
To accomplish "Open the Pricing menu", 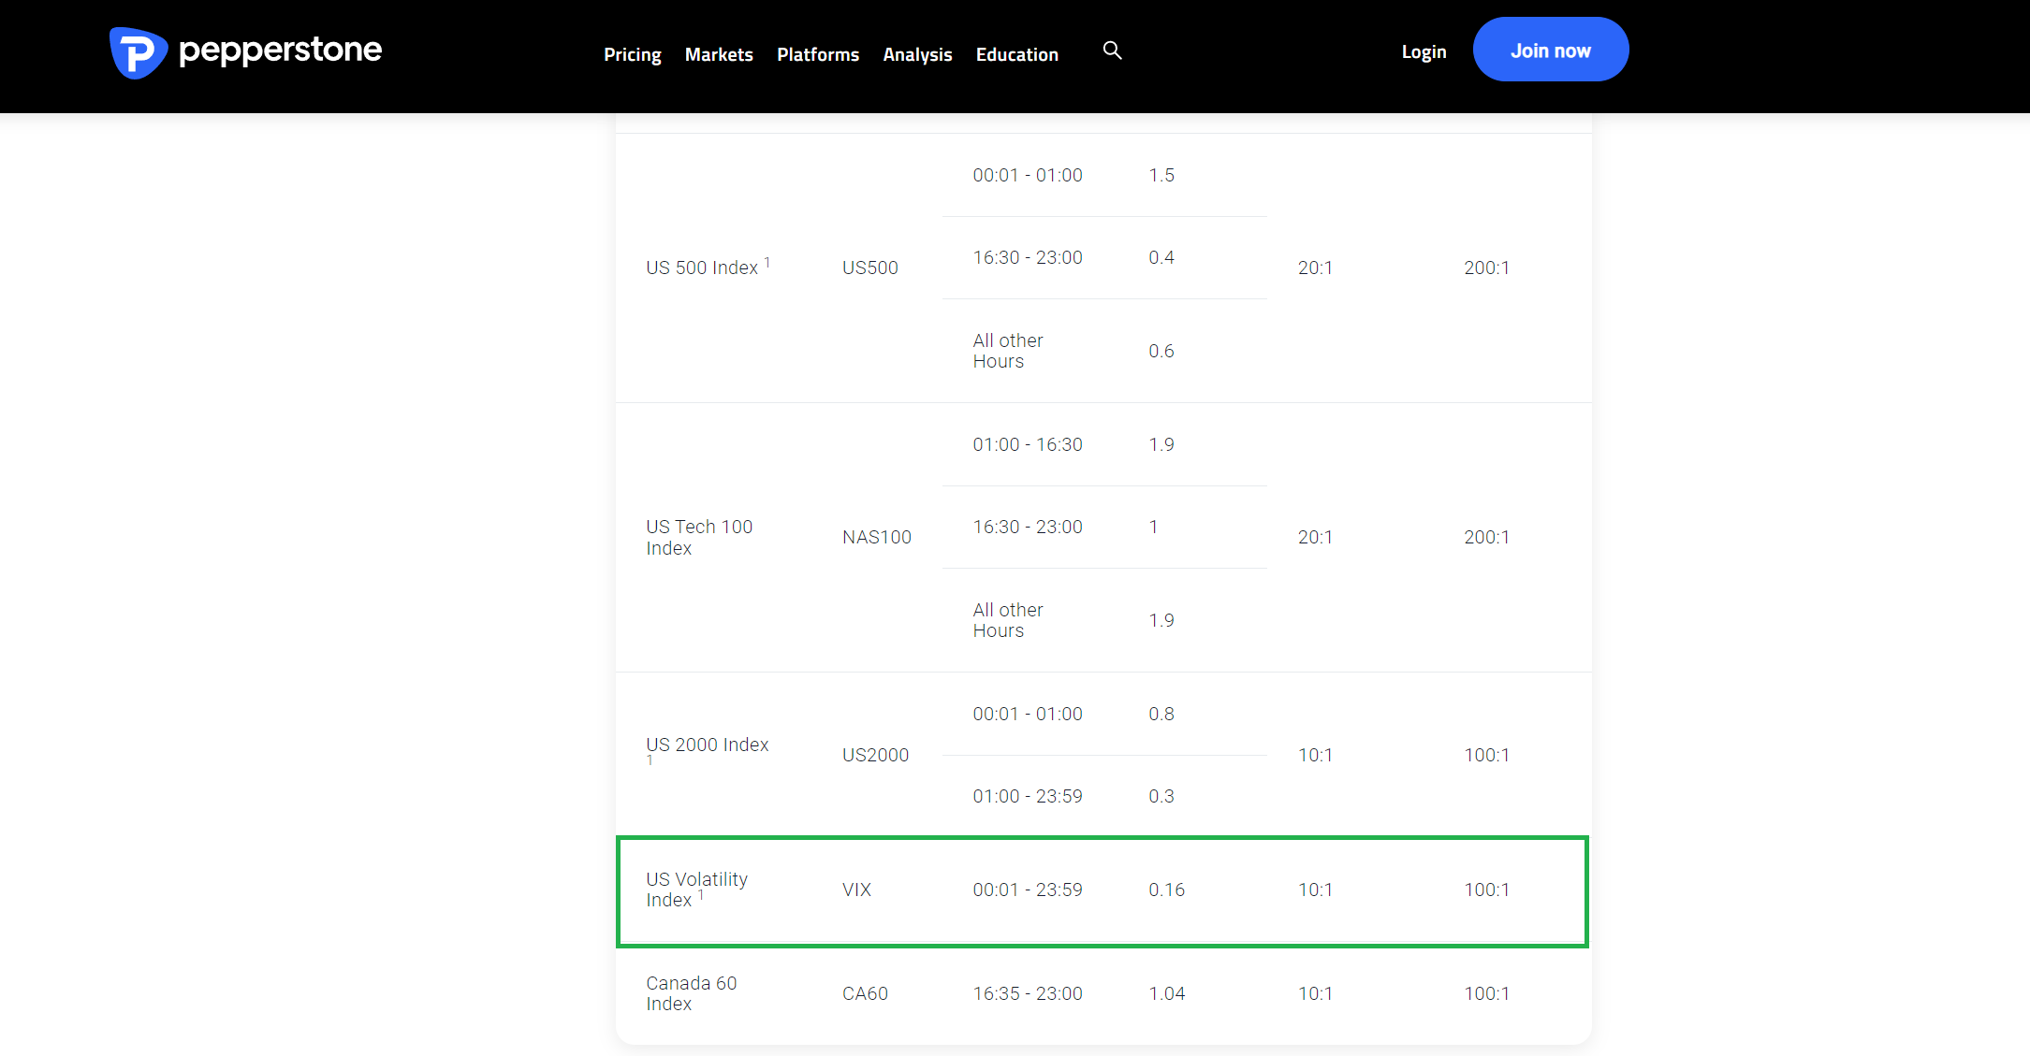I will point(632,54).
